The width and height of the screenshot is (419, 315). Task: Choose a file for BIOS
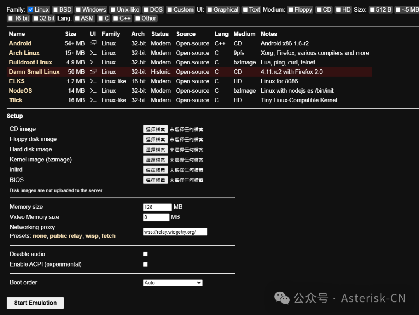pyautogui.click(x=155, y=180)
